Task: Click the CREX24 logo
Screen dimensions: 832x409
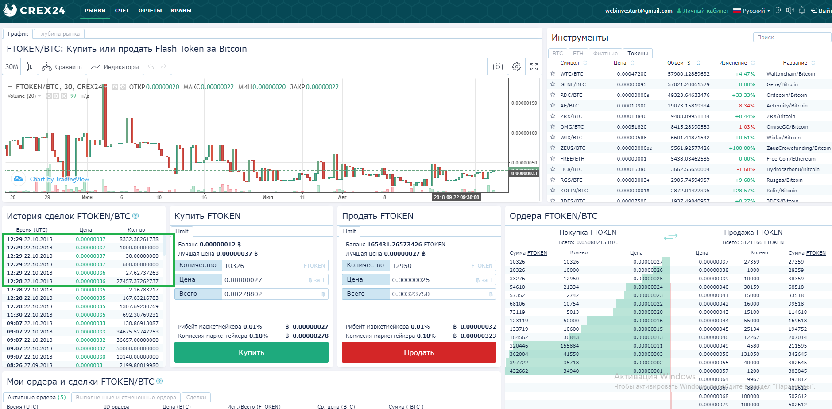Action: click(x=34, y=10)
